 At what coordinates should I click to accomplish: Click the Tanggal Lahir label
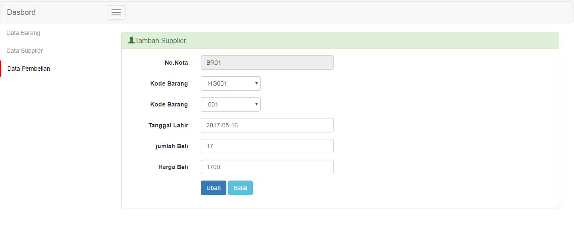(168, 125)
